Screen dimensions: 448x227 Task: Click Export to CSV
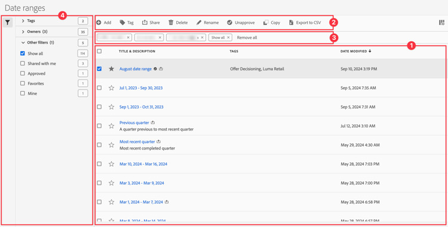(x=305, y=23)
